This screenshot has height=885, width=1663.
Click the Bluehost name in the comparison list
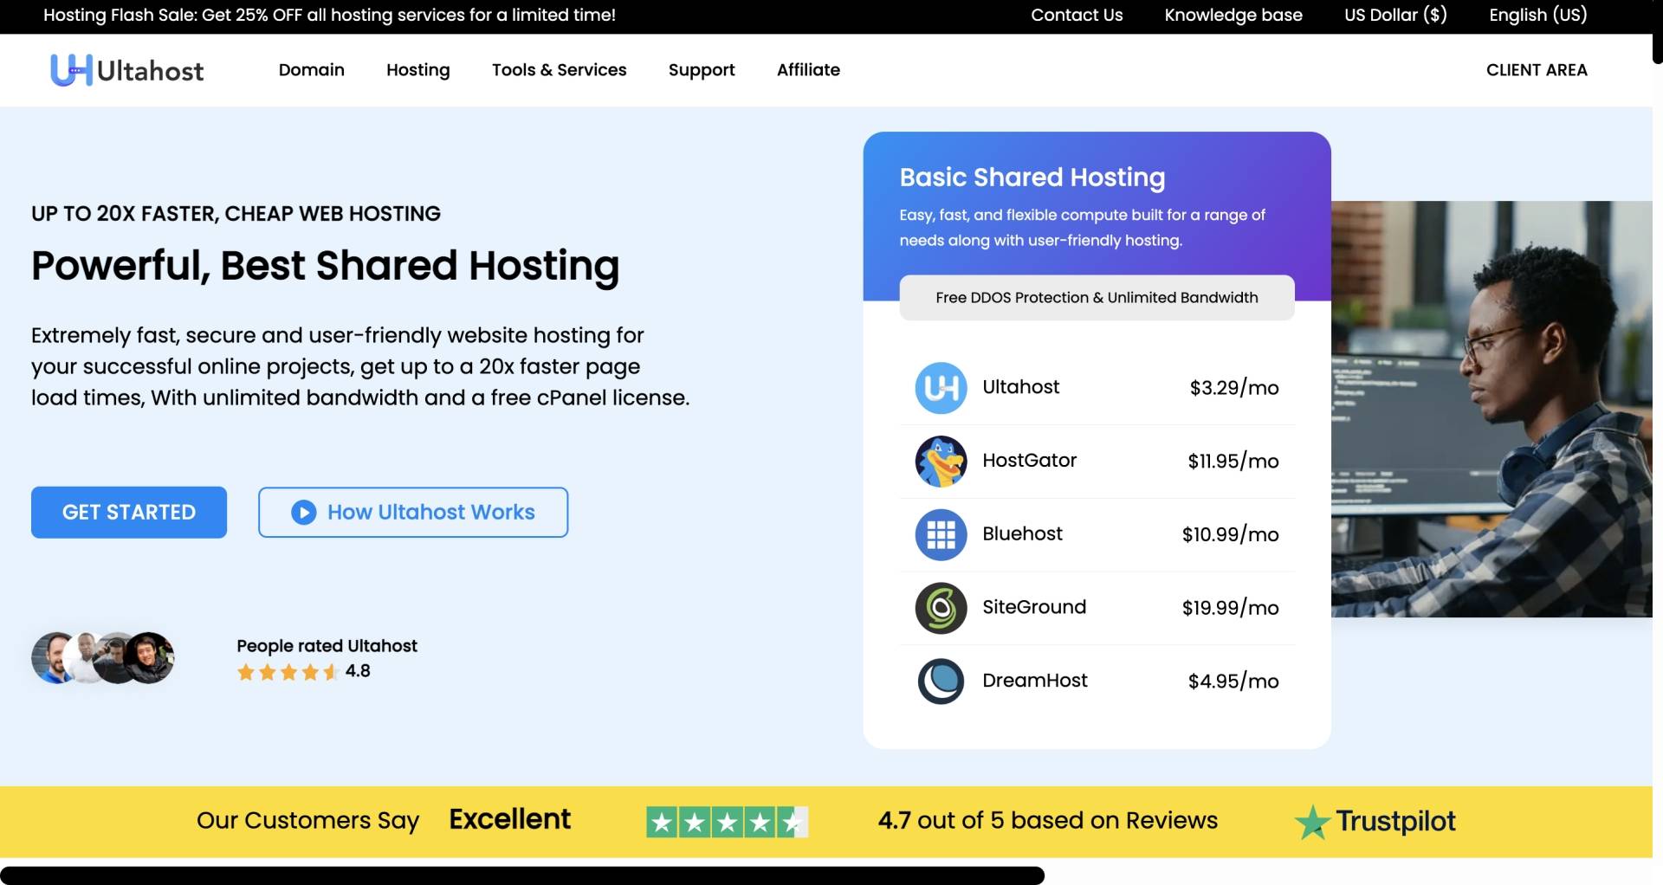coord(1022,534)
